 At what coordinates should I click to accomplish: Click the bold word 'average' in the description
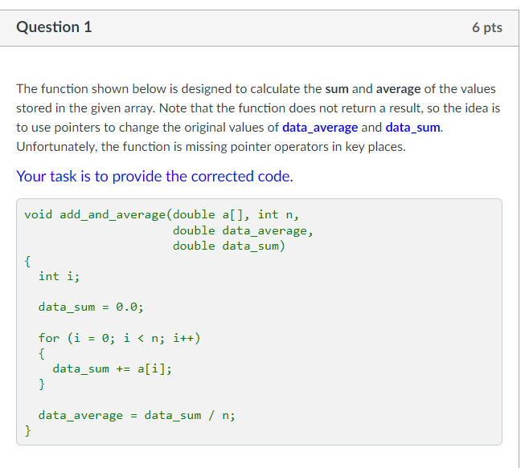click(399, 89)
